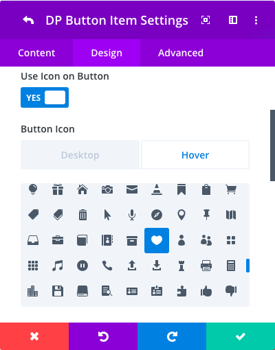Click the back arrow in header

[x=28, y=20]
